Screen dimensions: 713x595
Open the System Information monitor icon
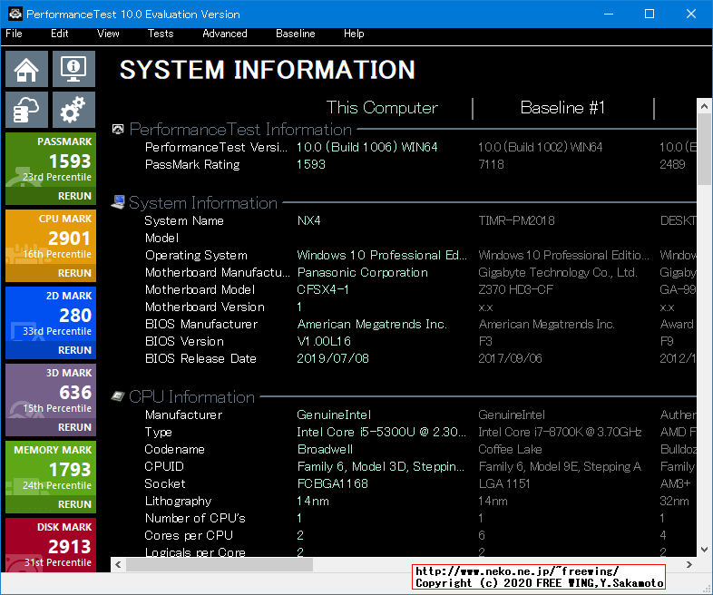click(x=73, y=69)
